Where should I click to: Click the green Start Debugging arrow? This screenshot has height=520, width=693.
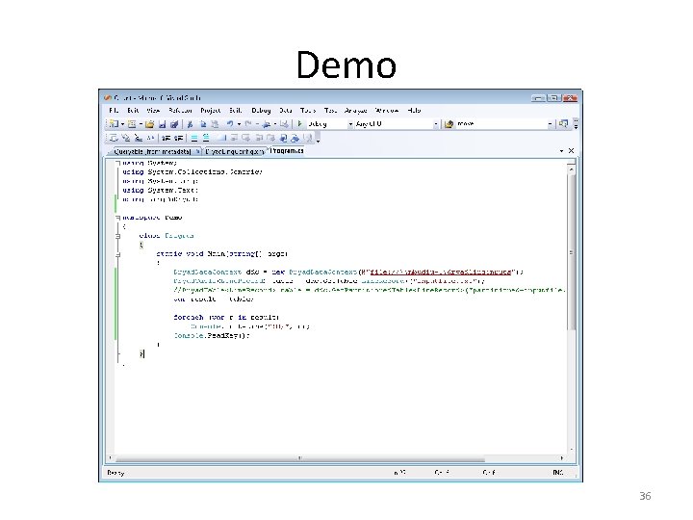tap(299, 124)
